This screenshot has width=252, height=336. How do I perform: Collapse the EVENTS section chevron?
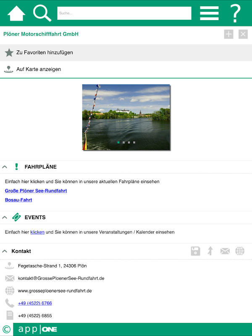tap(5, 217)
